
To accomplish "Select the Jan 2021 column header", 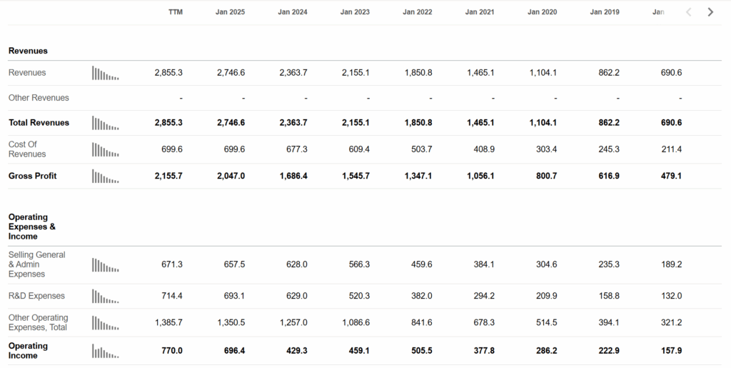I will 479,12.
